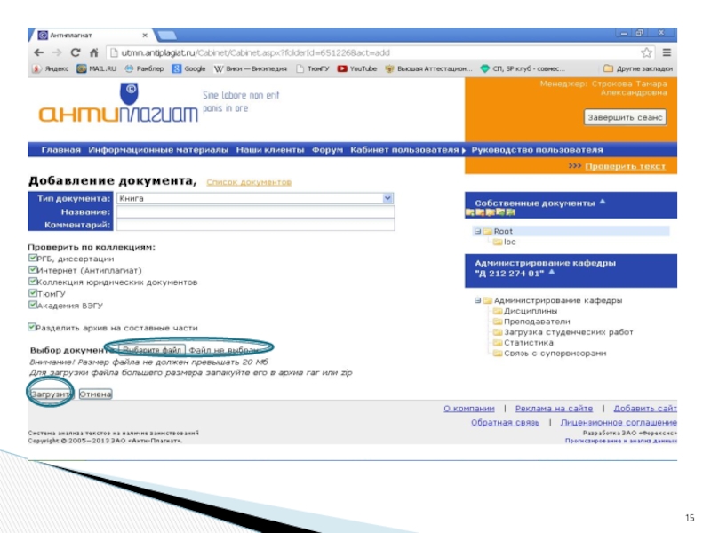Open Дисциплины folder in tree
Viewport: 711px width, 533px height.
tap(525, 311)
